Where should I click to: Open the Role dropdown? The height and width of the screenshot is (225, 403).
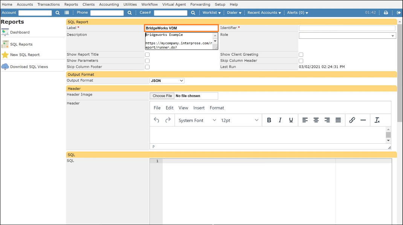(x=347, y=36)
